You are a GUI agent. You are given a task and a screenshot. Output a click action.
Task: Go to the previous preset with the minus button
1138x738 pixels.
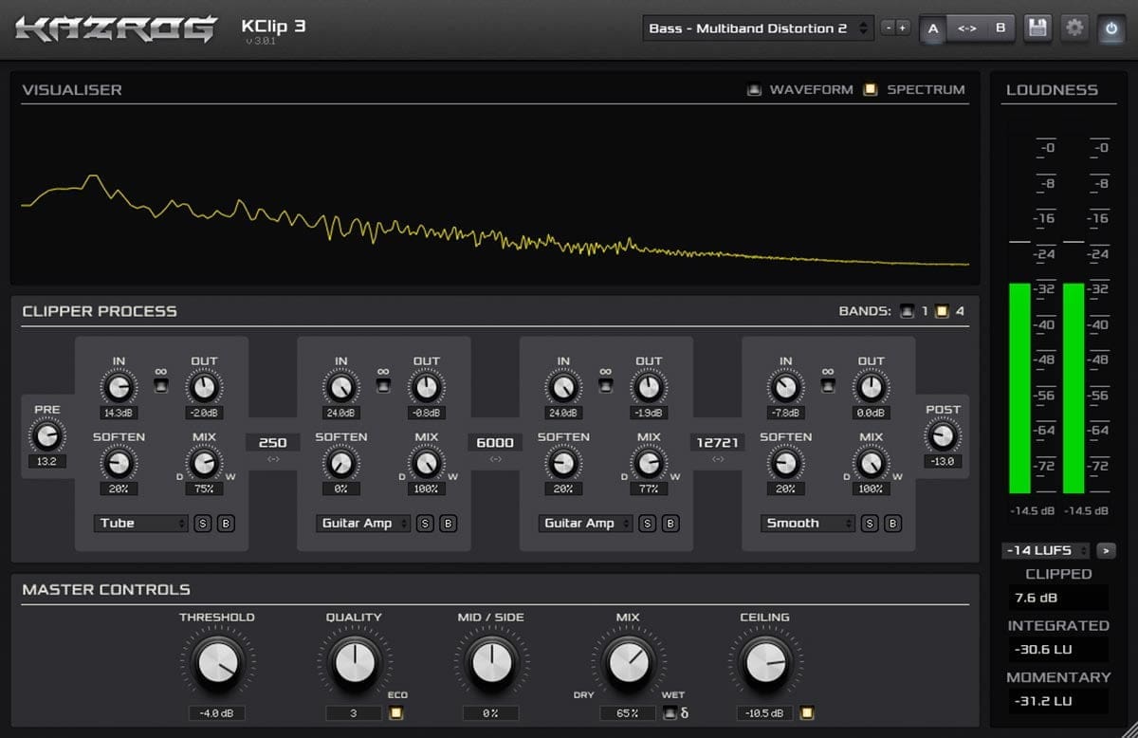(x=888, y=28)
